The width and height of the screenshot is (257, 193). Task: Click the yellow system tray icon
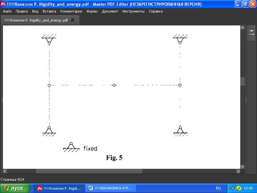click(239, 188)
